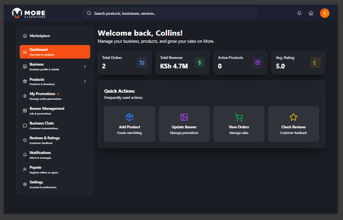Click the notification bell icon in header

tap(299, 13)
